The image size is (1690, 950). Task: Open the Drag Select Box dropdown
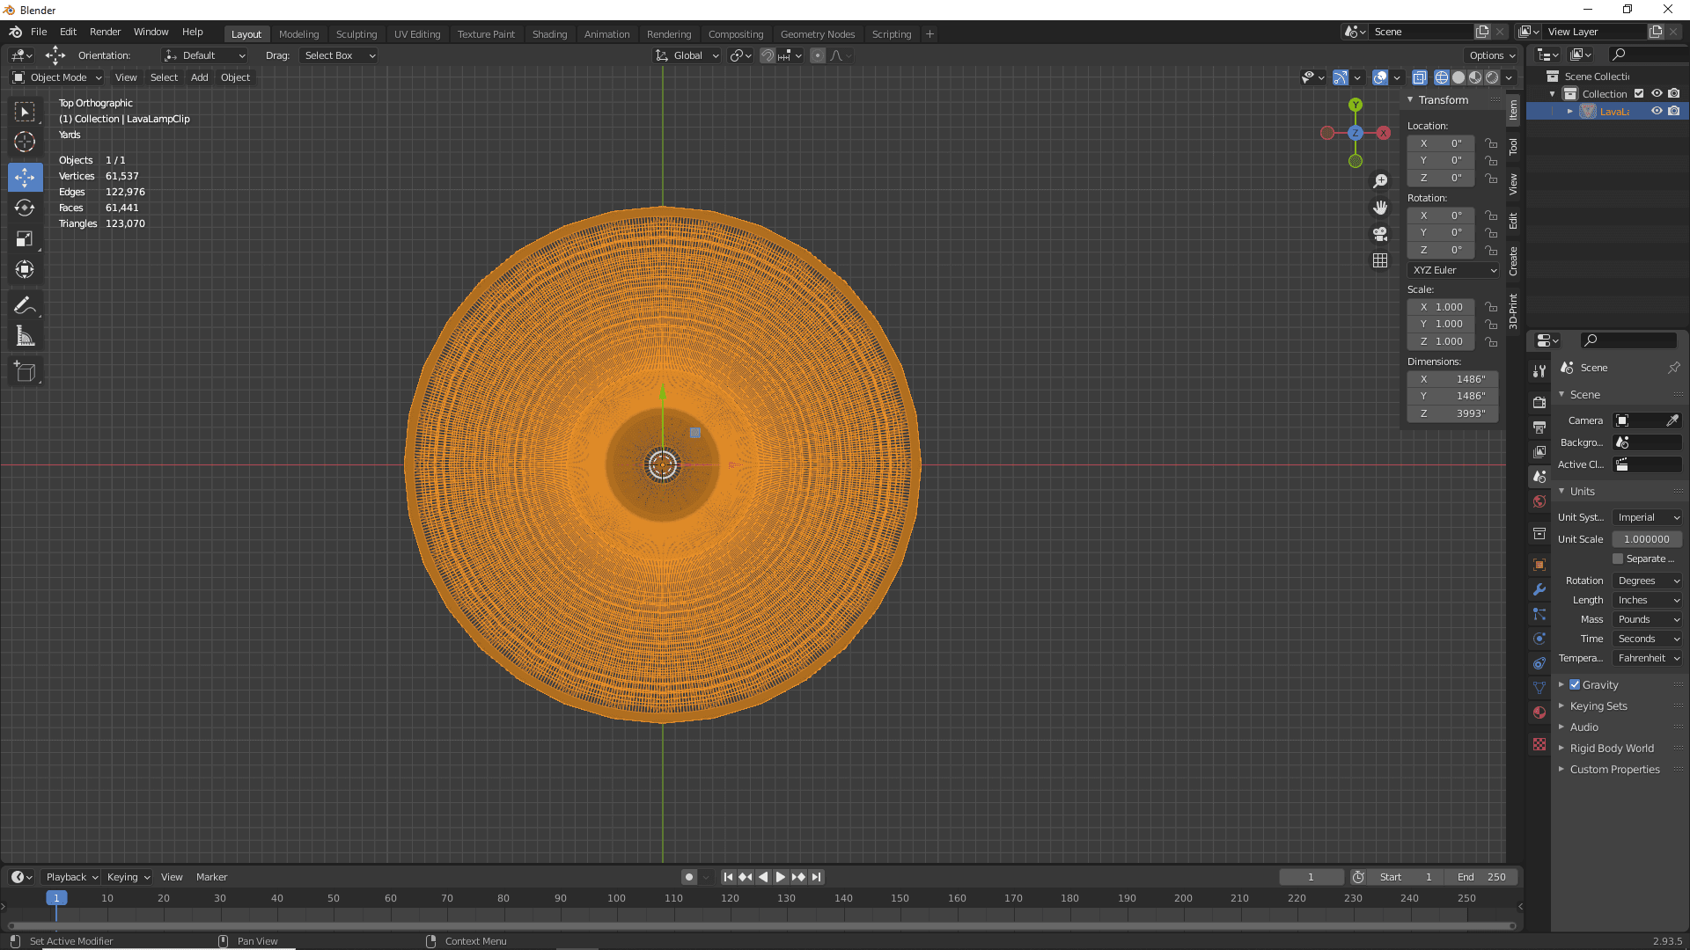(339, 55)
